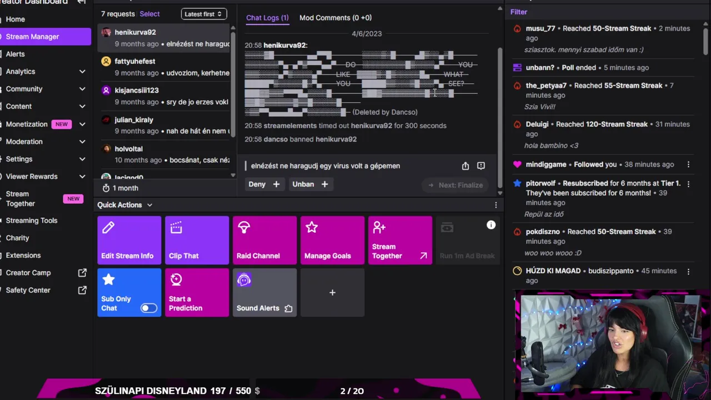Open holvoltal unban request
711x400 pixels.
(164, 154)
